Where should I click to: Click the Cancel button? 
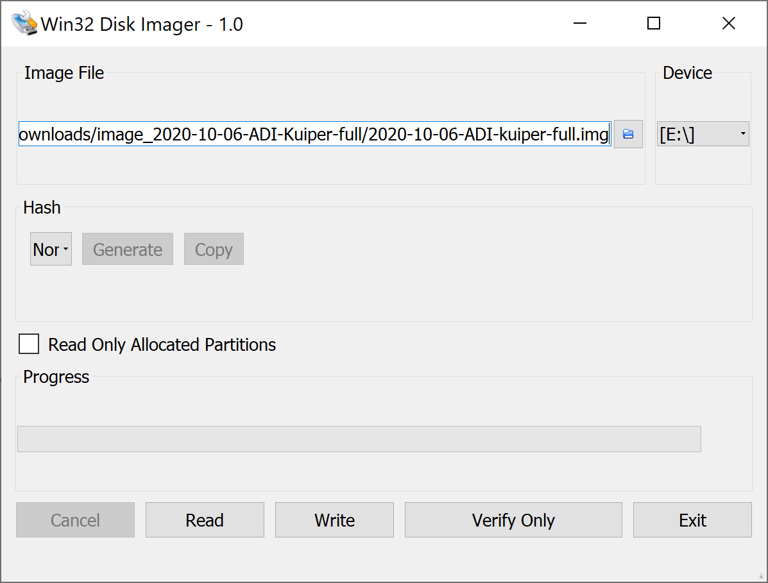coord(76,520)
